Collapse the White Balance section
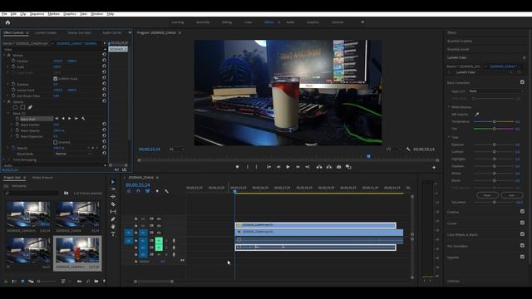This screenshot has width=532, height=299. (x=449, y=107)
